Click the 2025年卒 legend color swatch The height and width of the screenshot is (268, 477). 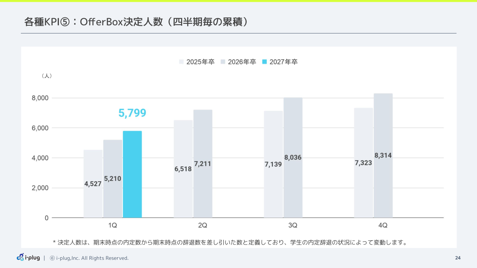click(x=181, y=62)
